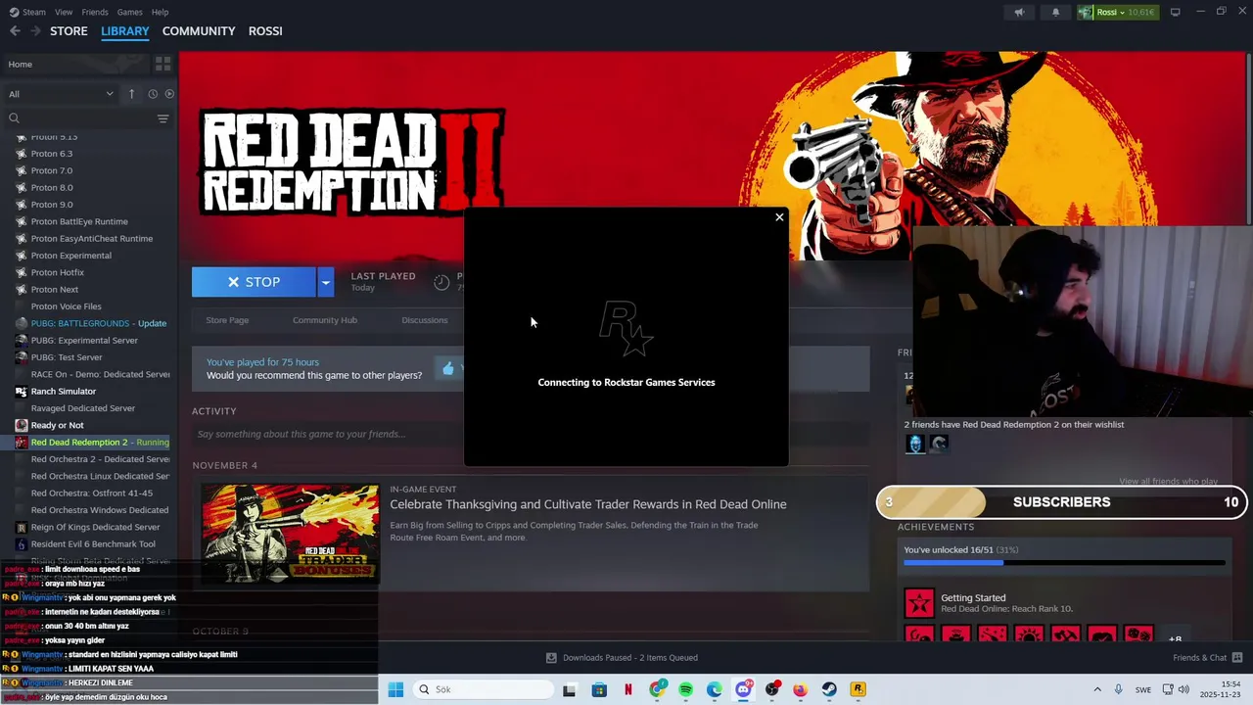Select Proton Experimental in library list
Image resolution: width=1253 pixels, height=705 pixels.
pyautogui.click(x=70, y=256)
